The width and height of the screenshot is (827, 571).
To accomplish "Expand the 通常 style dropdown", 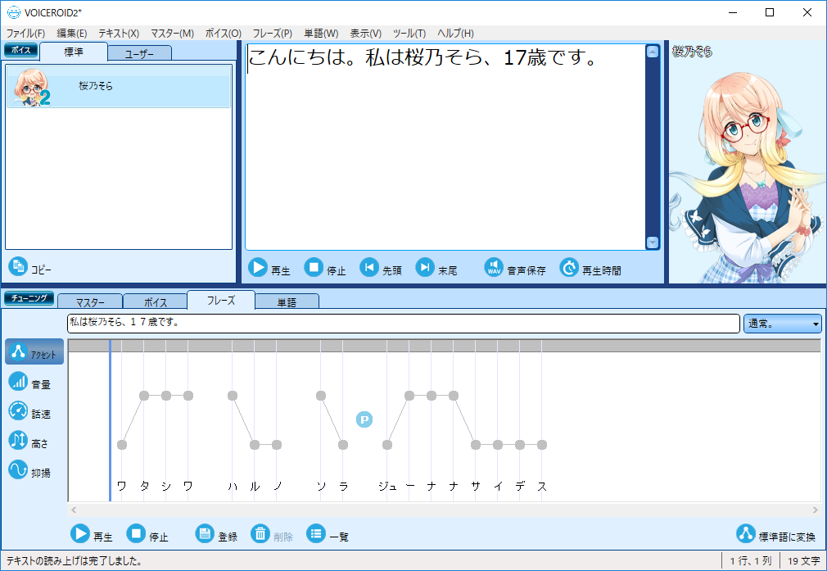I will [782, 324].
